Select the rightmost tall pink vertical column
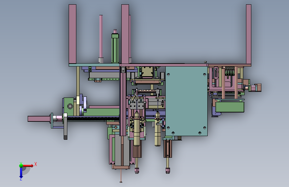Screen dimensions: 289x187 [x=249, y=34]
